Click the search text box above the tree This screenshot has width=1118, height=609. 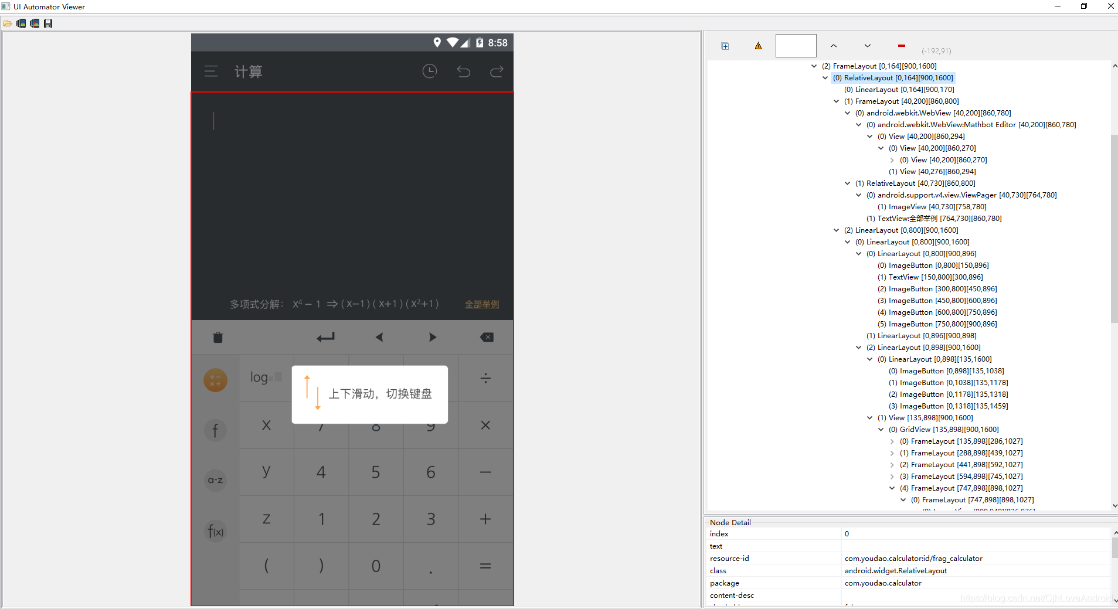point(796,46)
